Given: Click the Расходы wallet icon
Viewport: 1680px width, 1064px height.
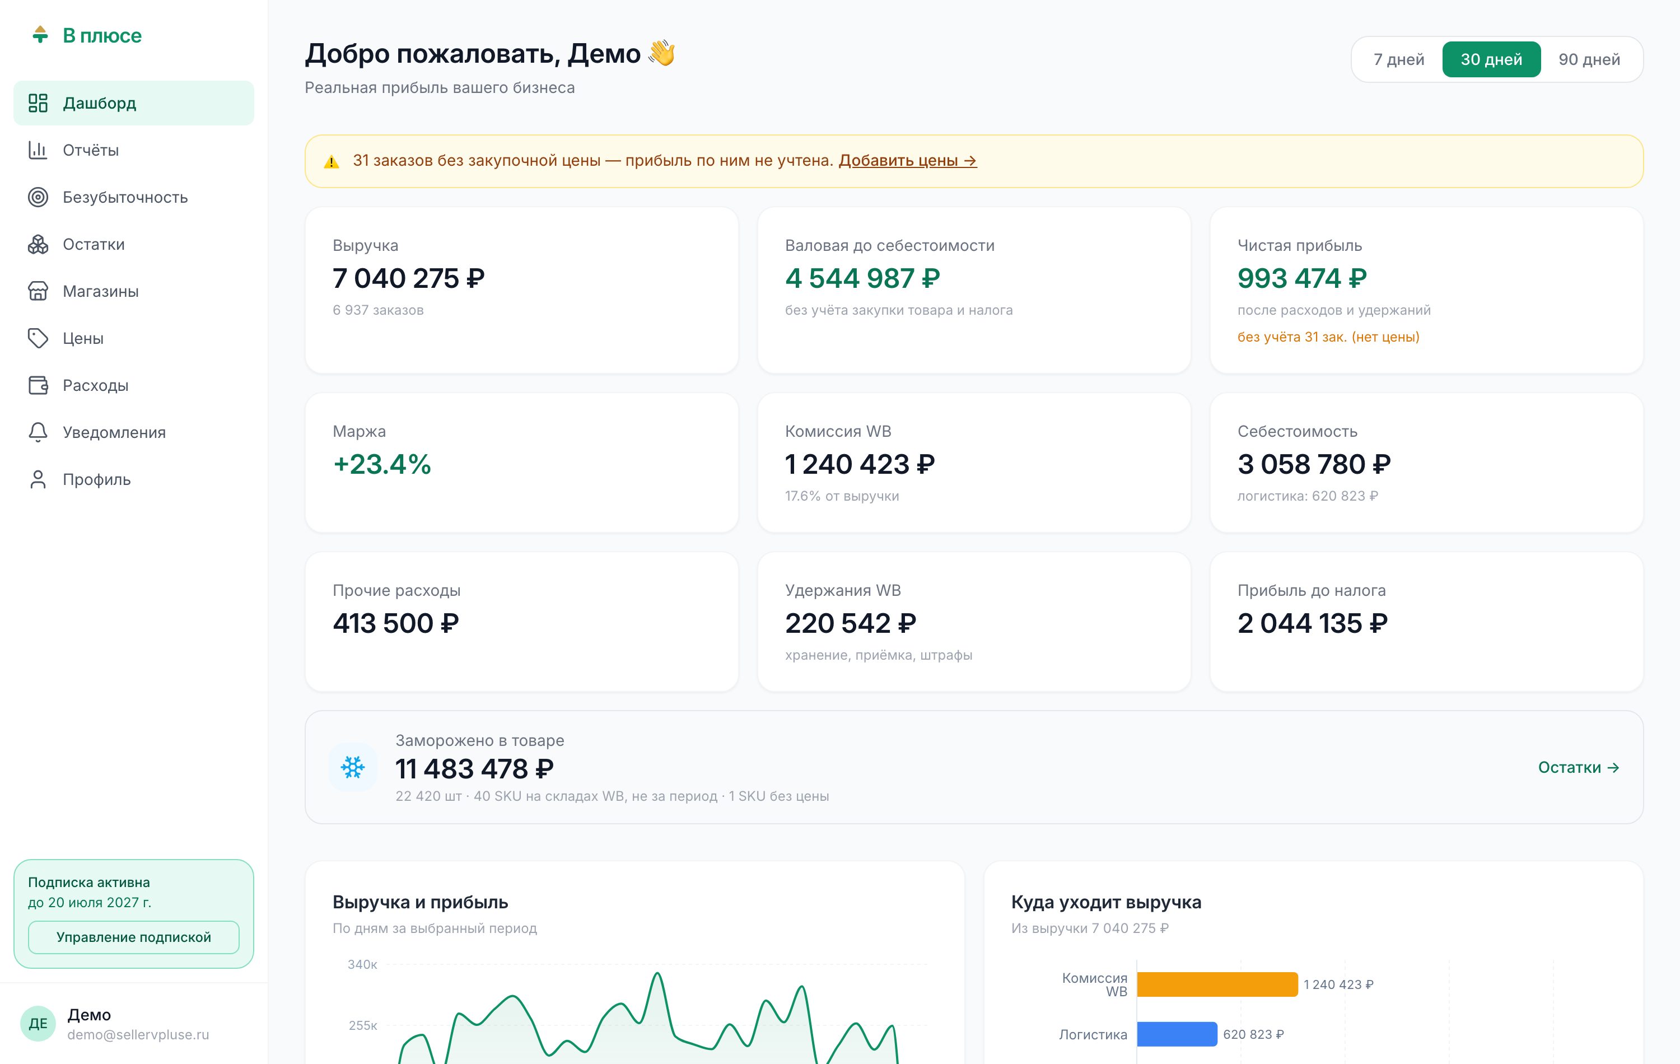Looking at the screenshot, I should click(x=38, y=385).
